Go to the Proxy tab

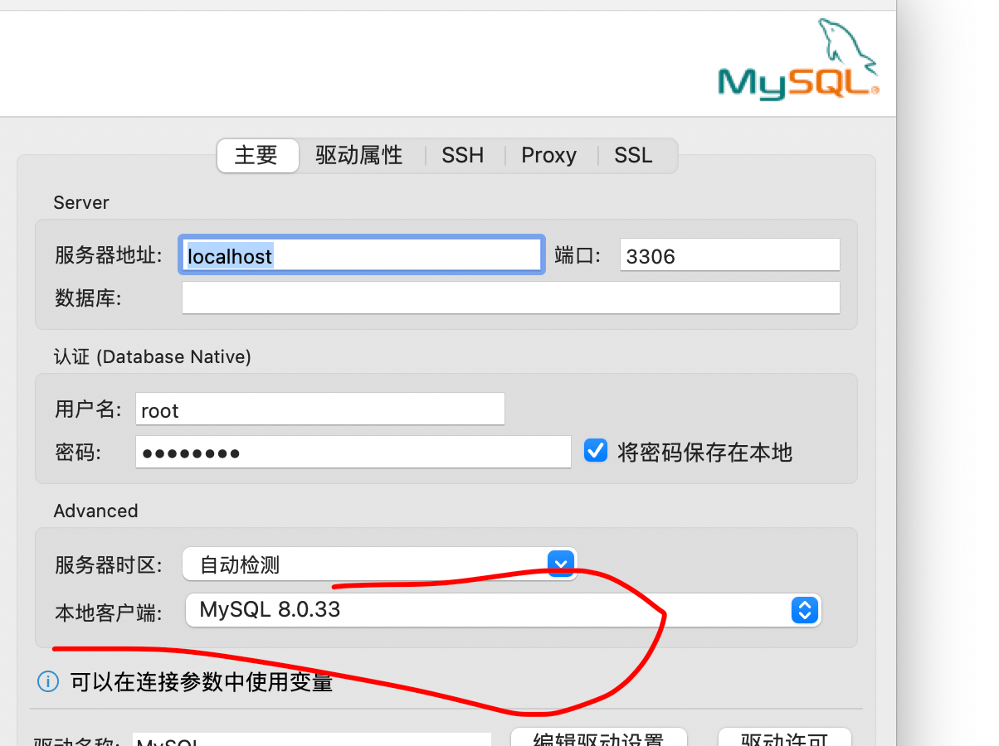point(548,156)
